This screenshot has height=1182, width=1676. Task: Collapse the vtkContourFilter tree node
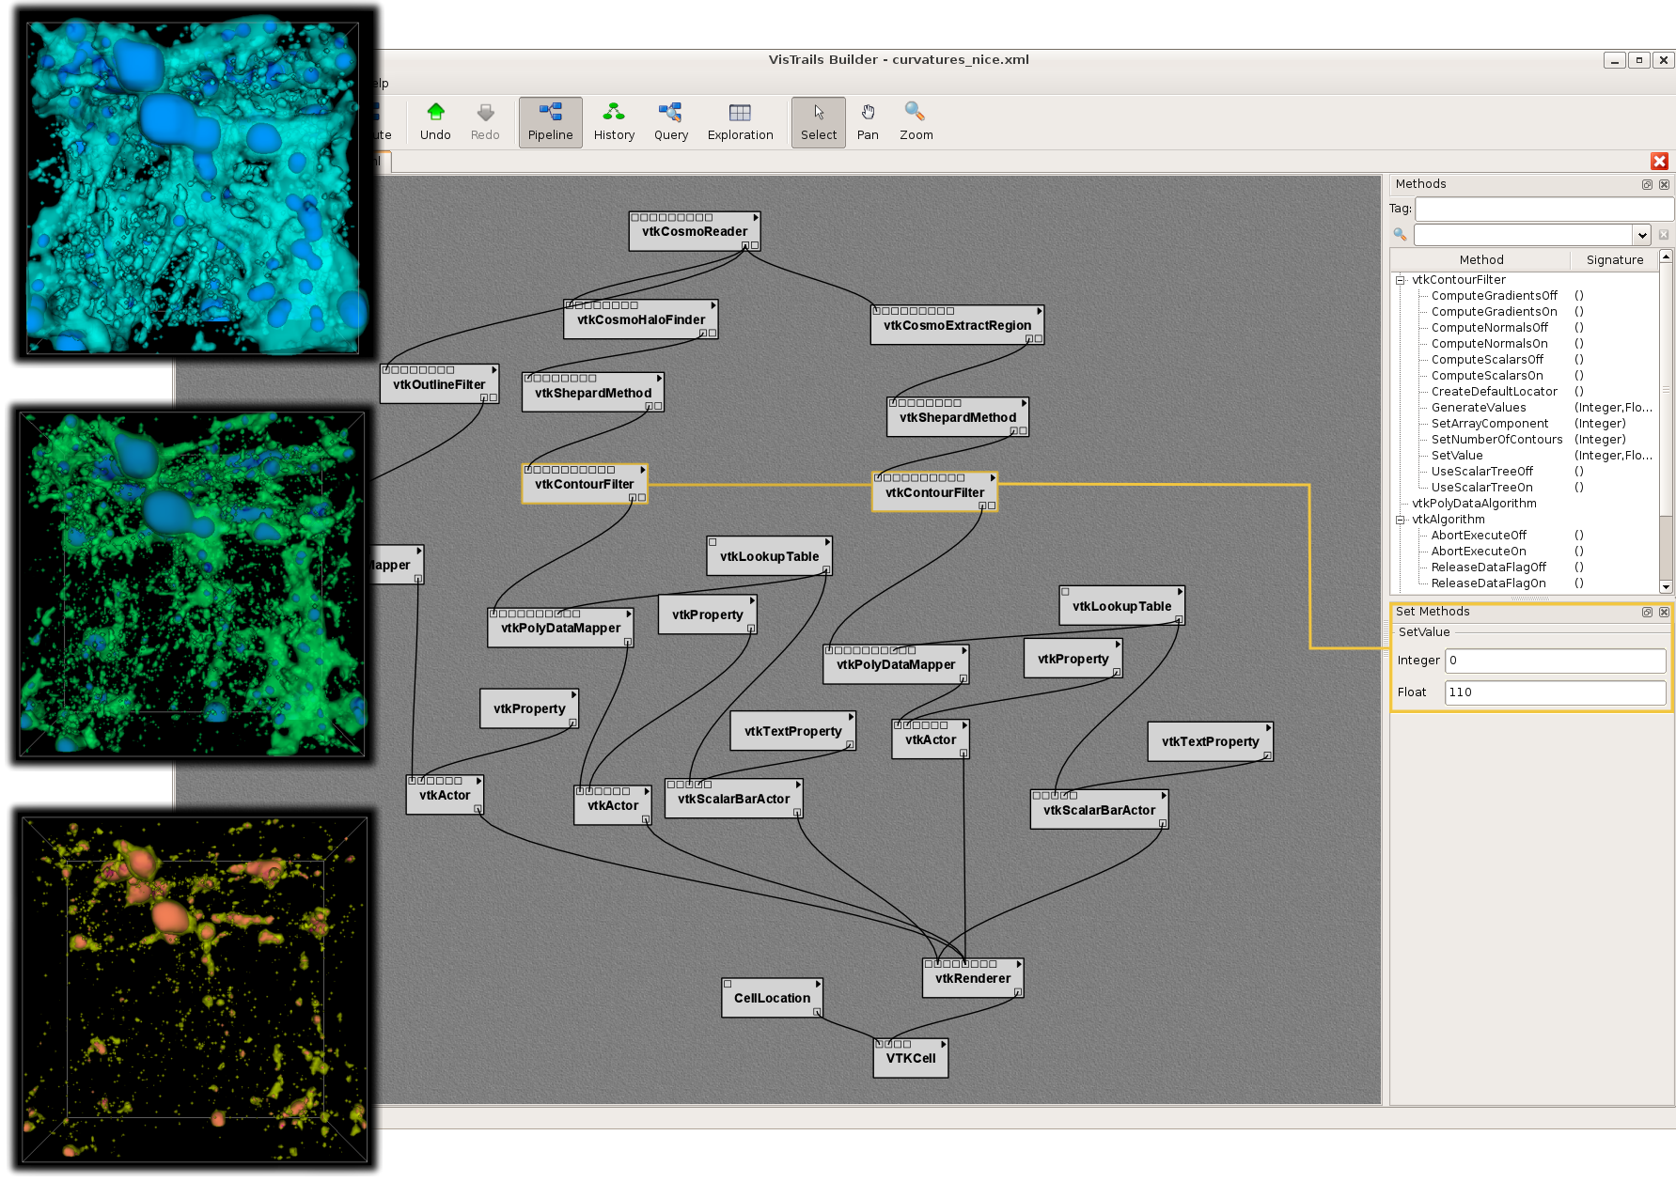tap(1401, 280)
